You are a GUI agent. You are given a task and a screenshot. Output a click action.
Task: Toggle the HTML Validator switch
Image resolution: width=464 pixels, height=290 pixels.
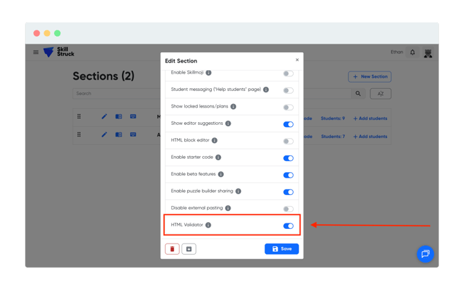pyautogui.click(x=288, y=225)
